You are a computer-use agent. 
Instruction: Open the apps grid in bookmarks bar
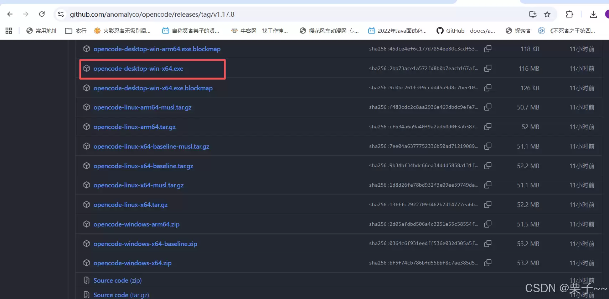(9, 31)
